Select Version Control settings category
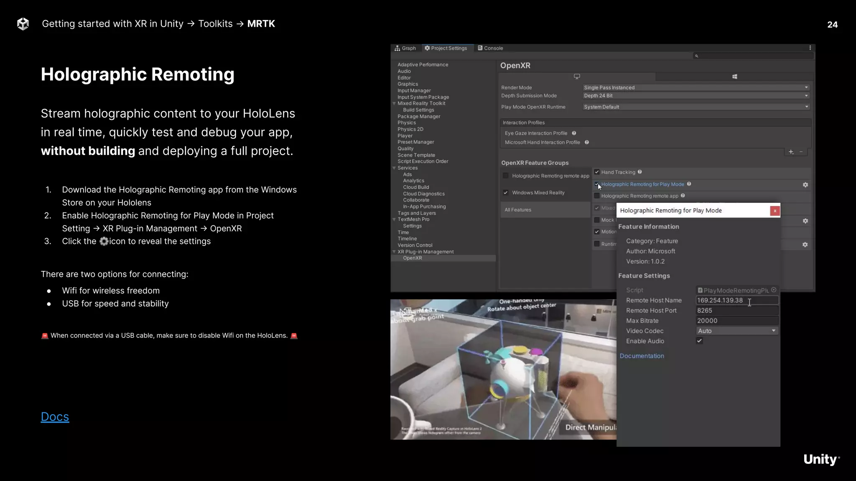 pyautogui.click(x=415, y=245)
